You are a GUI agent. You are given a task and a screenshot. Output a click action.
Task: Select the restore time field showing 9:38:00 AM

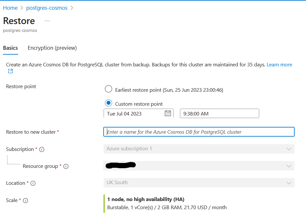pyautogui.click(x=219, y=113)
